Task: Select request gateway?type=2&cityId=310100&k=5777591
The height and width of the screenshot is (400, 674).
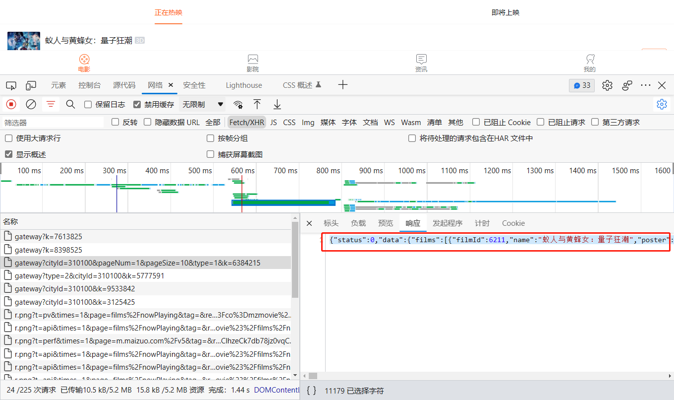Action: (146, 275)
